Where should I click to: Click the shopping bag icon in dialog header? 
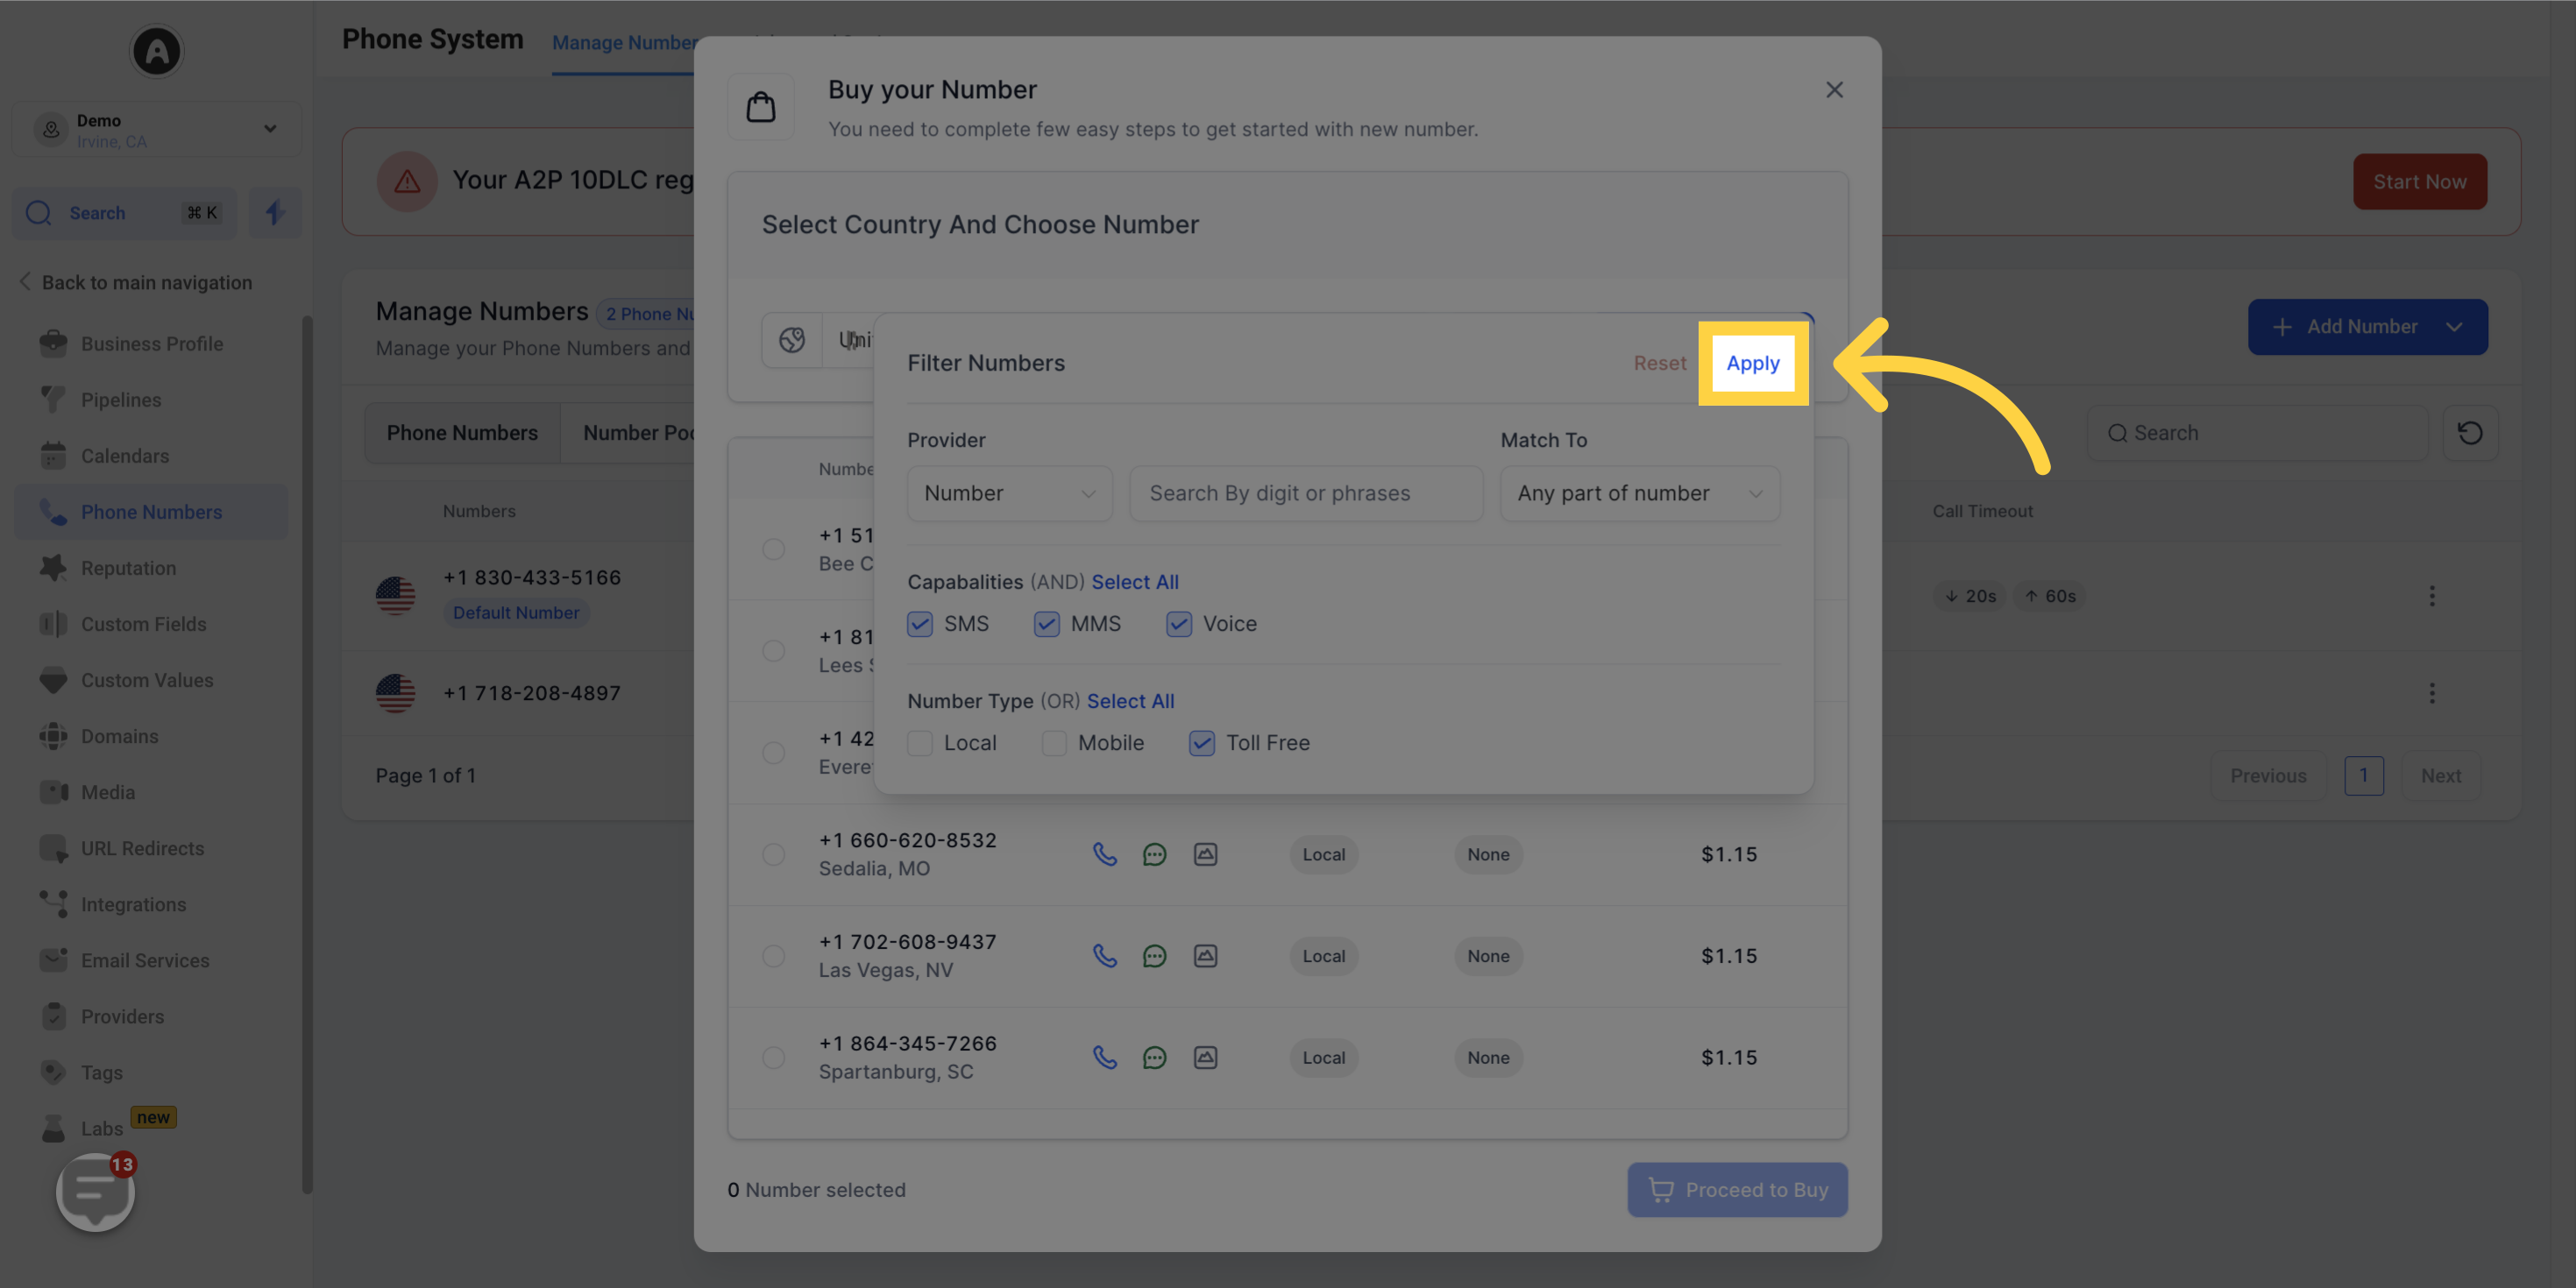[x=761, y=107]
